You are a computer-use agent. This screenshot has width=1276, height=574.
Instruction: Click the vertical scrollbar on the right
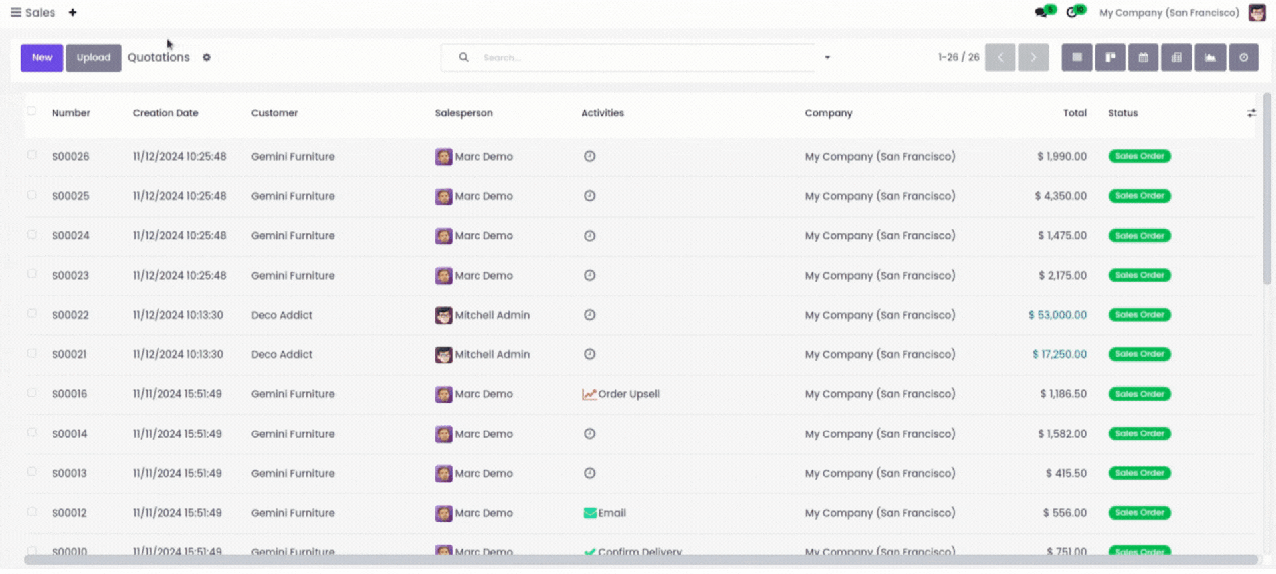pos(1267,189)
